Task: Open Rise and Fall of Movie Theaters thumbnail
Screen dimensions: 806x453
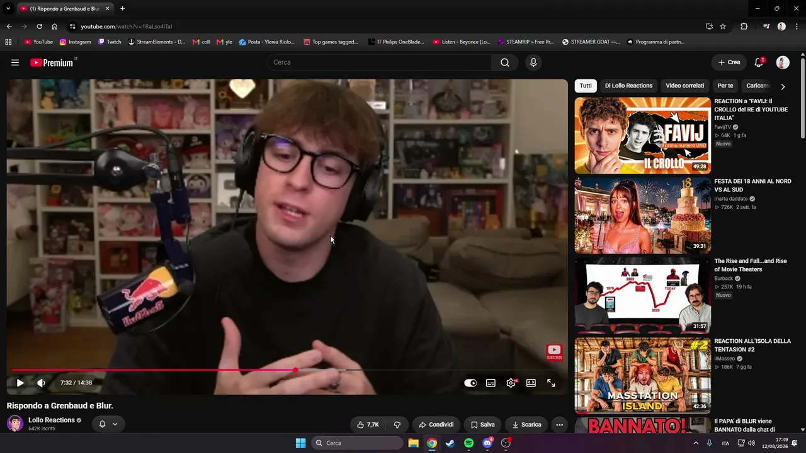Action: 642,295
